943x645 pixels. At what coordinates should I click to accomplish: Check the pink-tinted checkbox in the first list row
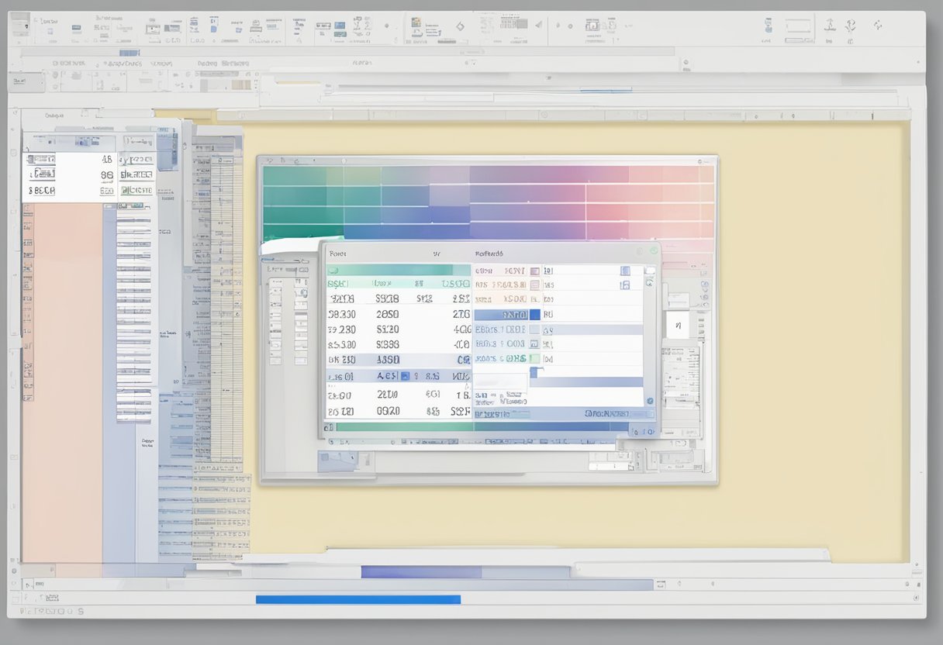coord(534,271)
